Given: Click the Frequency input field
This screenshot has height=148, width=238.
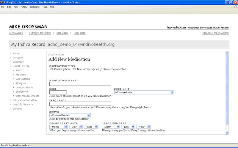Looking at the screenshot, I should (80, 104).
